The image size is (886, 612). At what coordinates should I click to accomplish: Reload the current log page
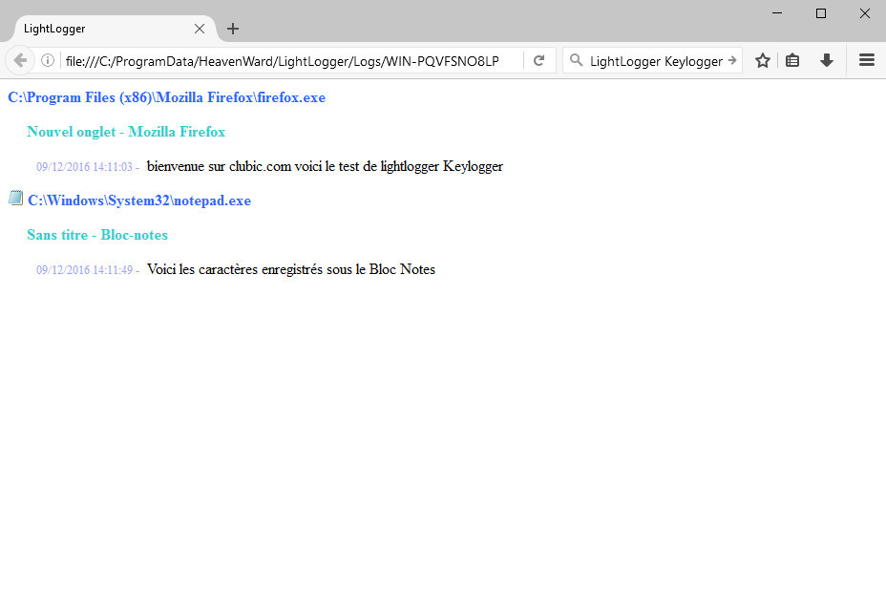[538, 60]
